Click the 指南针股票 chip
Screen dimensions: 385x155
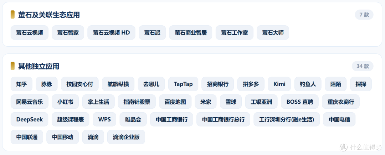137,102
